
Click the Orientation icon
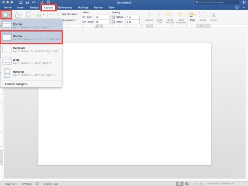click(17, 14)
